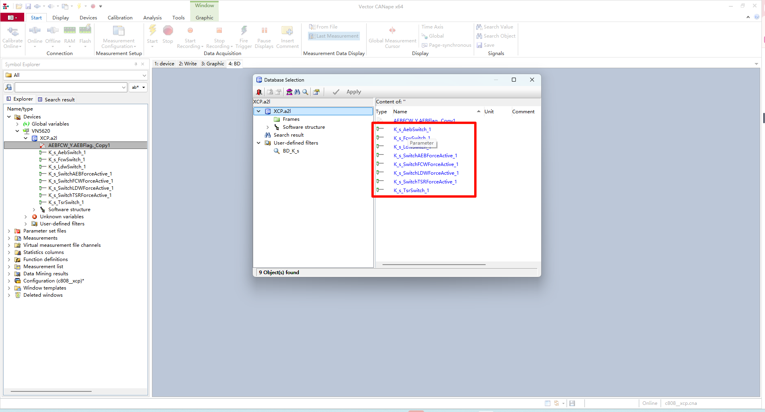Click the detective hat icon in dialog toolbar

(289, 92)
